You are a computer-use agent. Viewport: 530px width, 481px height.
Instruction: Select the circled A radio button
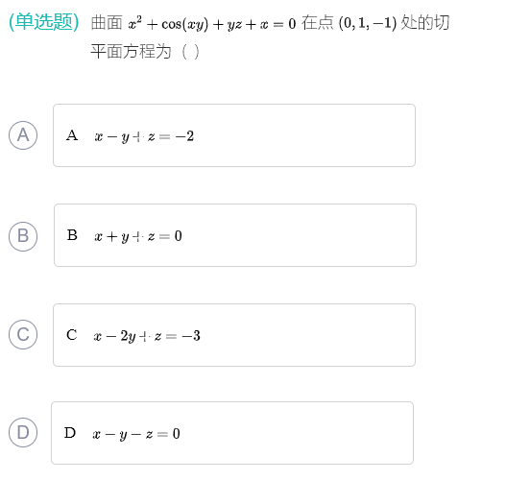coord(23,135)
